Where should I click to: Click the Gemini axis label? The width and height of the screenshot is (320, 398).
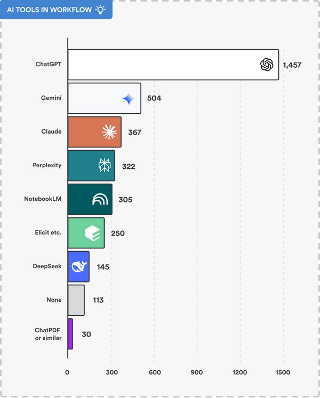[x=51, y=98]
